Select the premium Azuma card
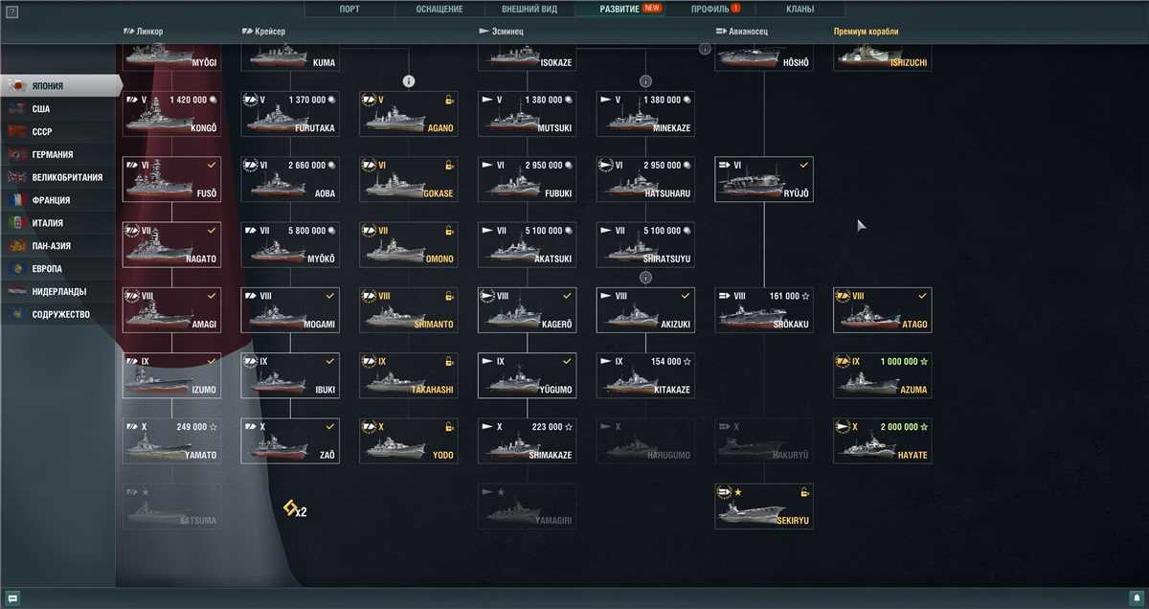Image resolution: width=1149 pixels, height=609 pixels. 883,375
